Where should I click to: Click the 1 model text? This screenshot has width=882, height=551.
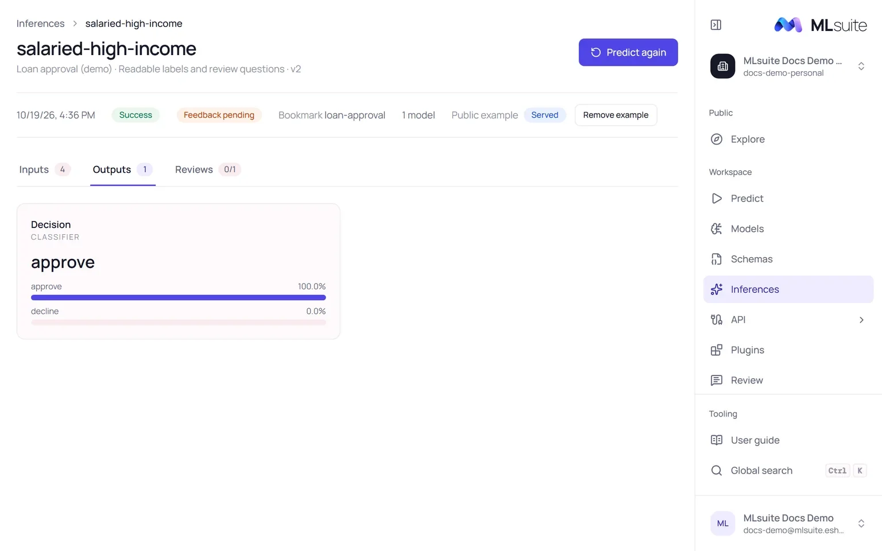click(419, 115)
